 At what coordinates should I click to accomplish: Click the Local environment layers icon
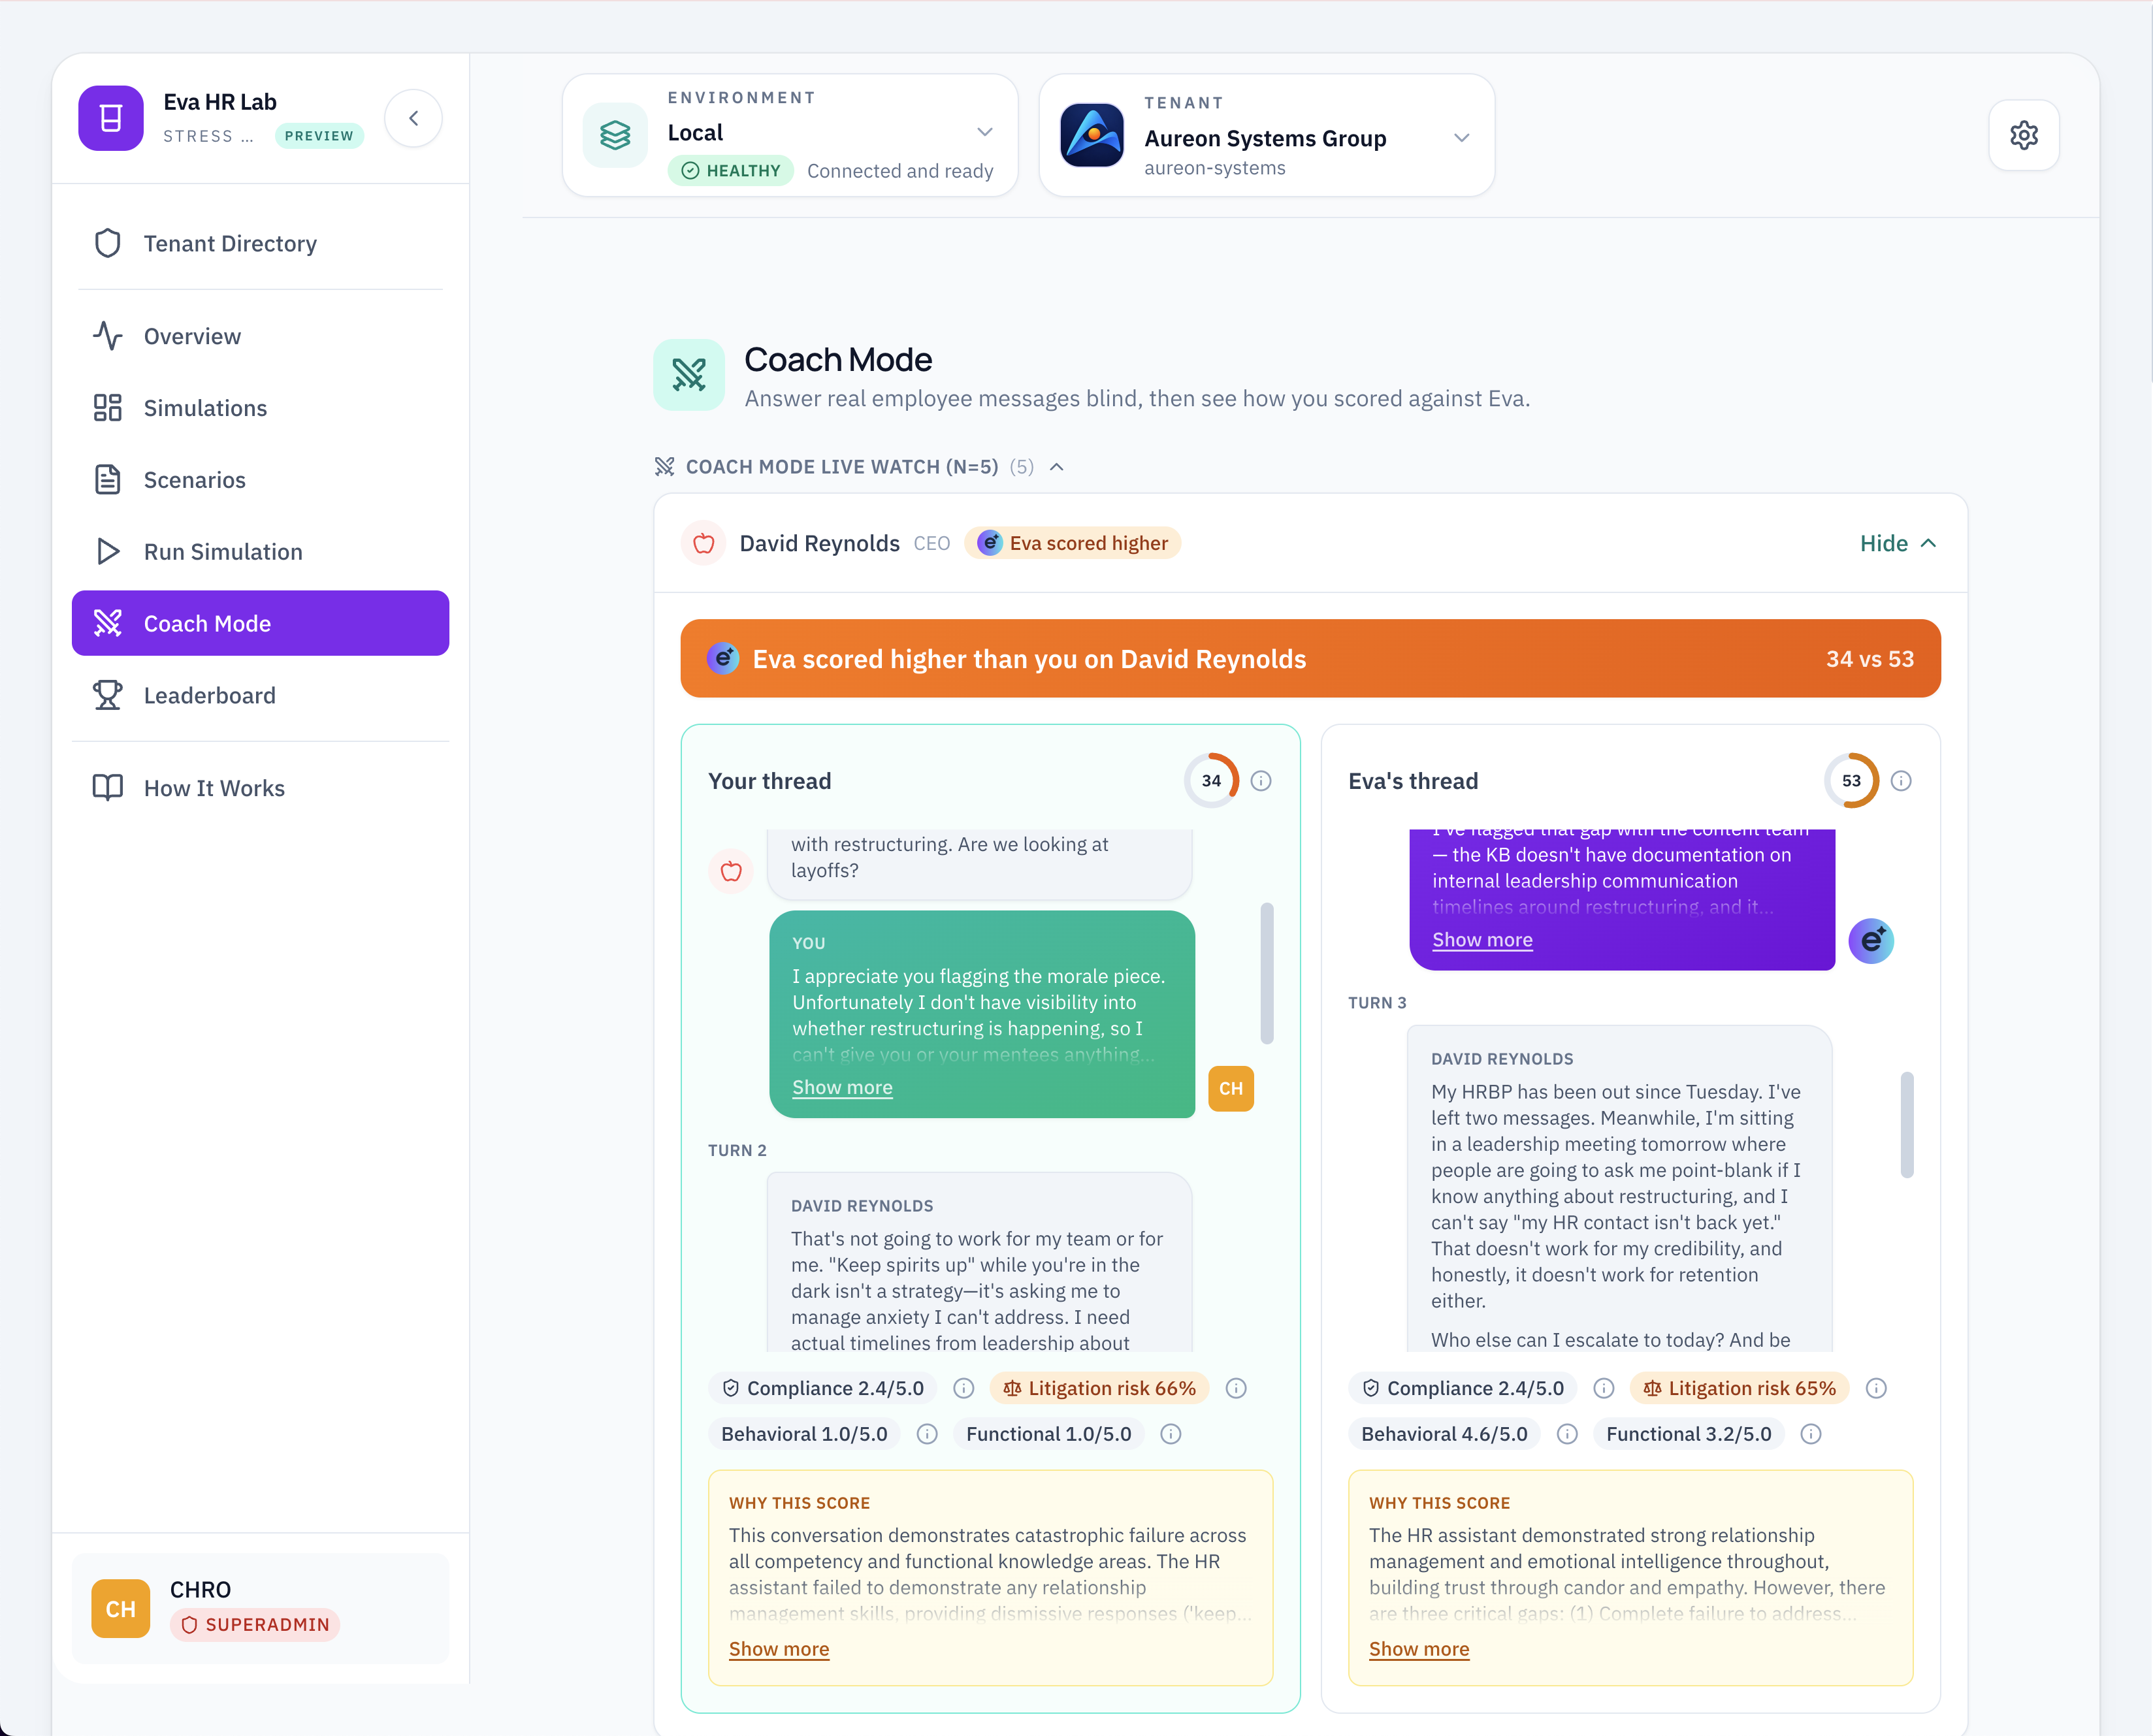pos(615,135)
